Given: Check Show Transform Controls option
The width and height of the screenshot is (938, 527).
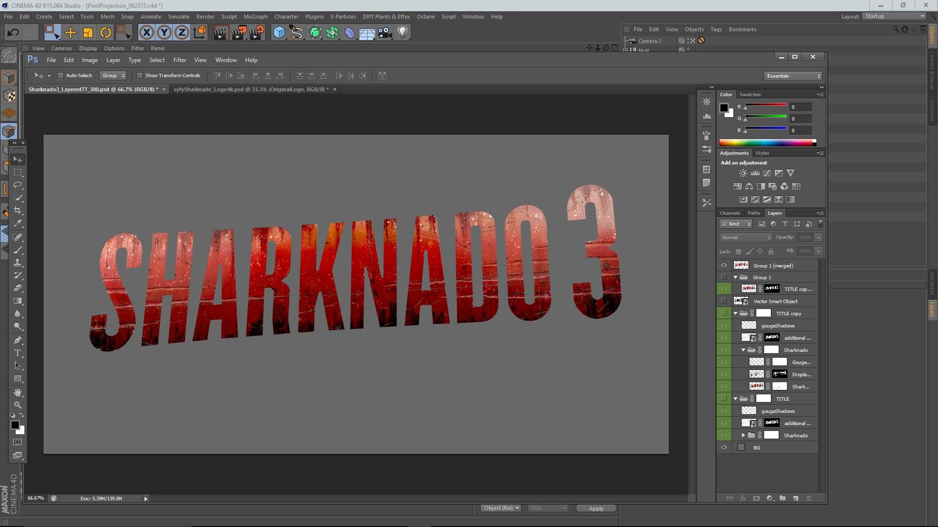Looking at the screenshot, I should click(140, 76).
